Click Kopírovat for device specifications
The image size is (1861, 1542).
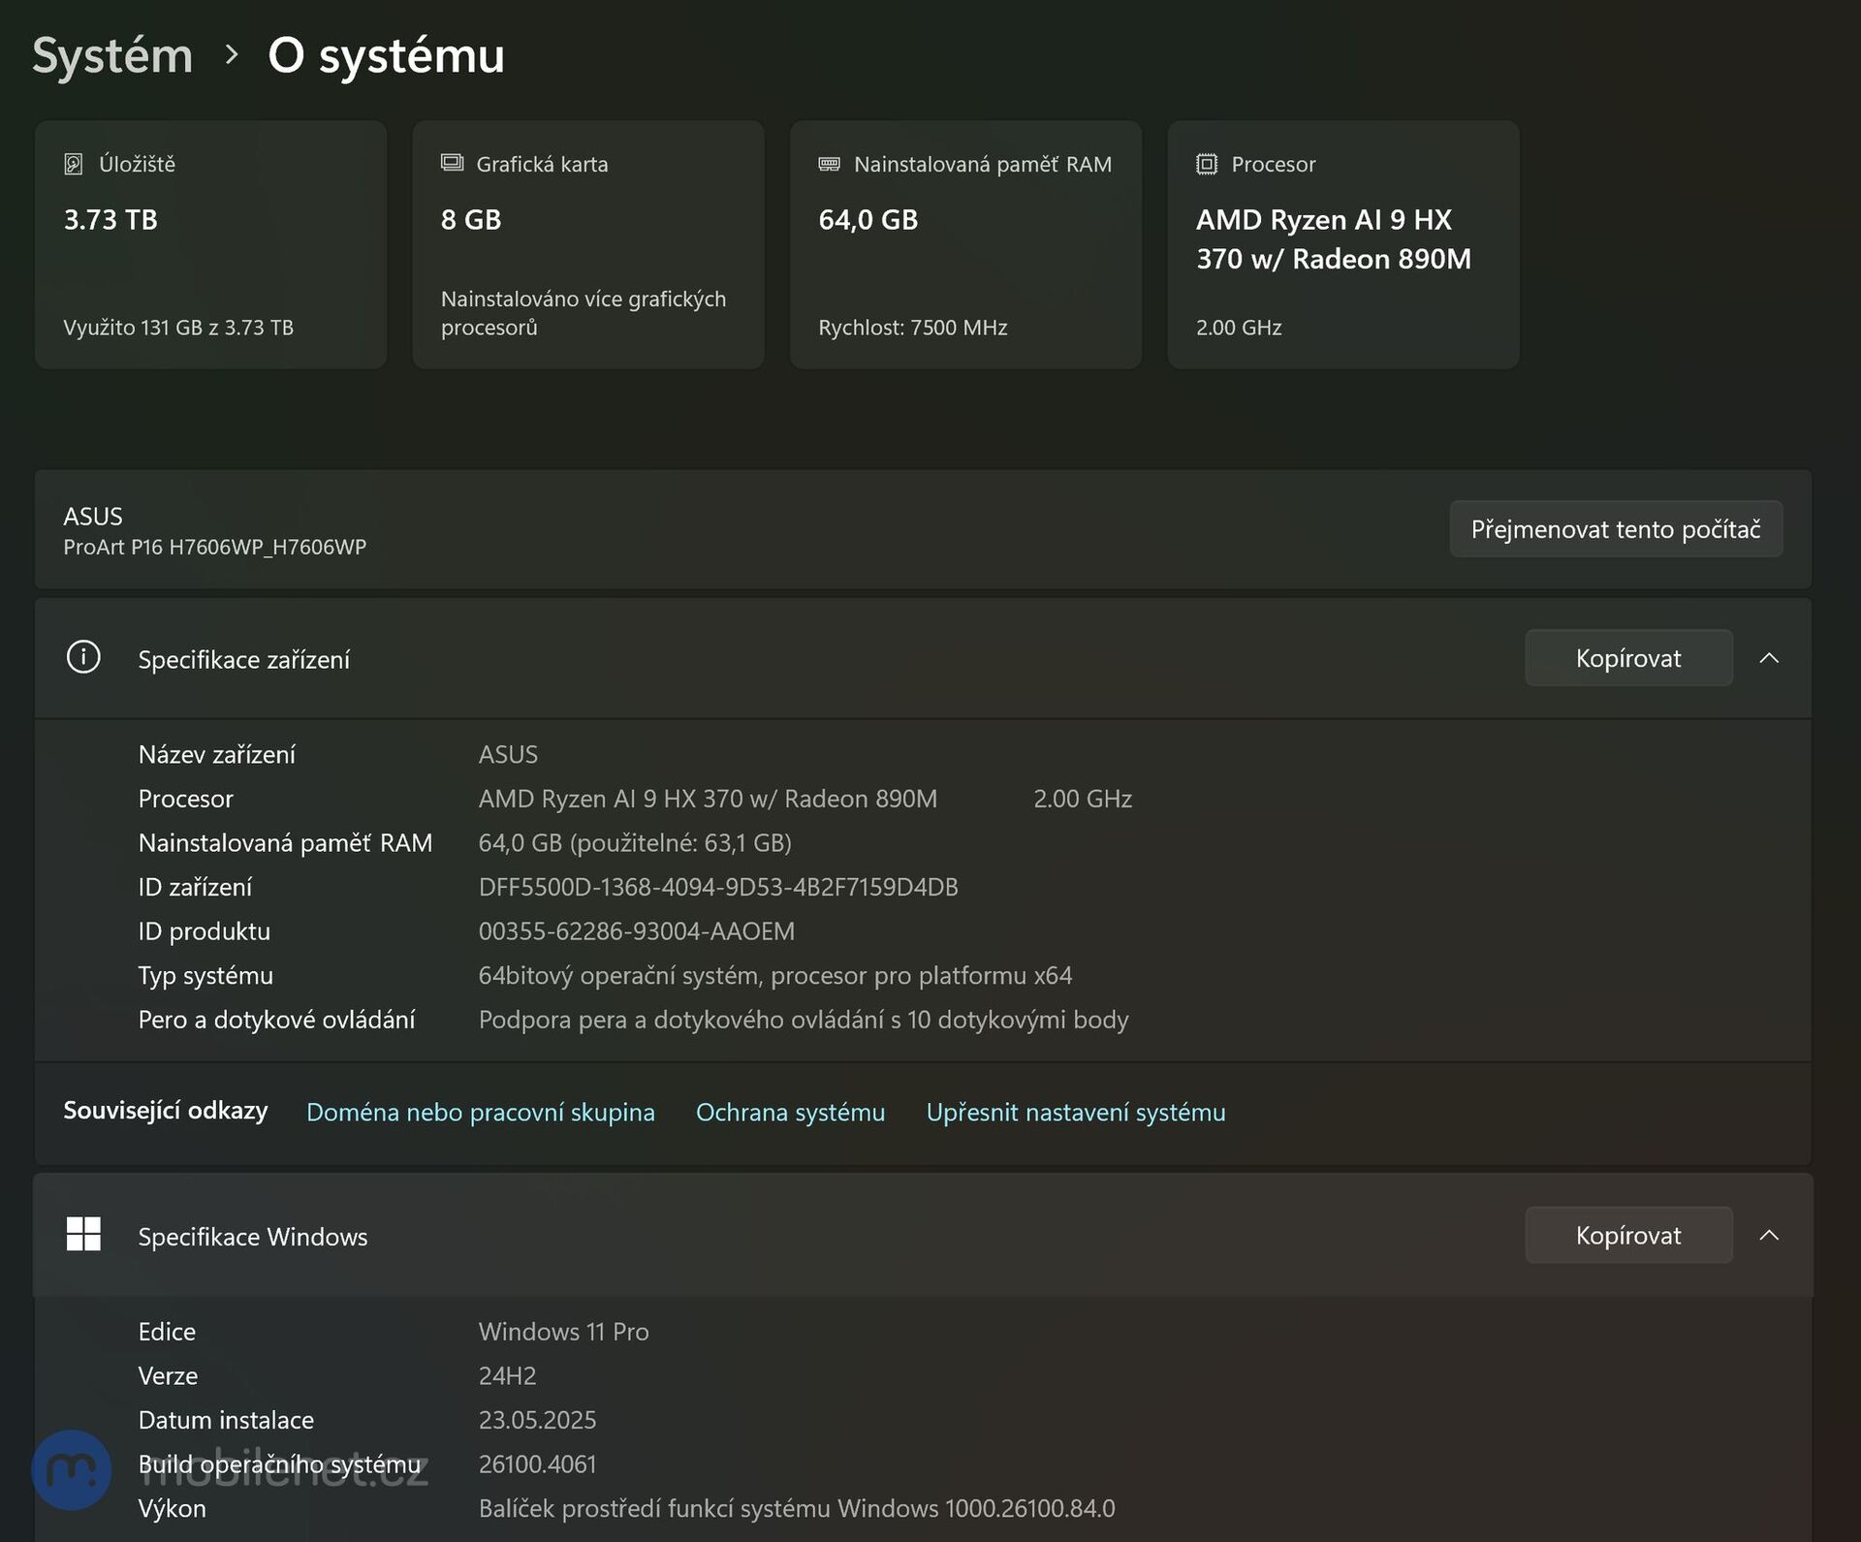1628,658
